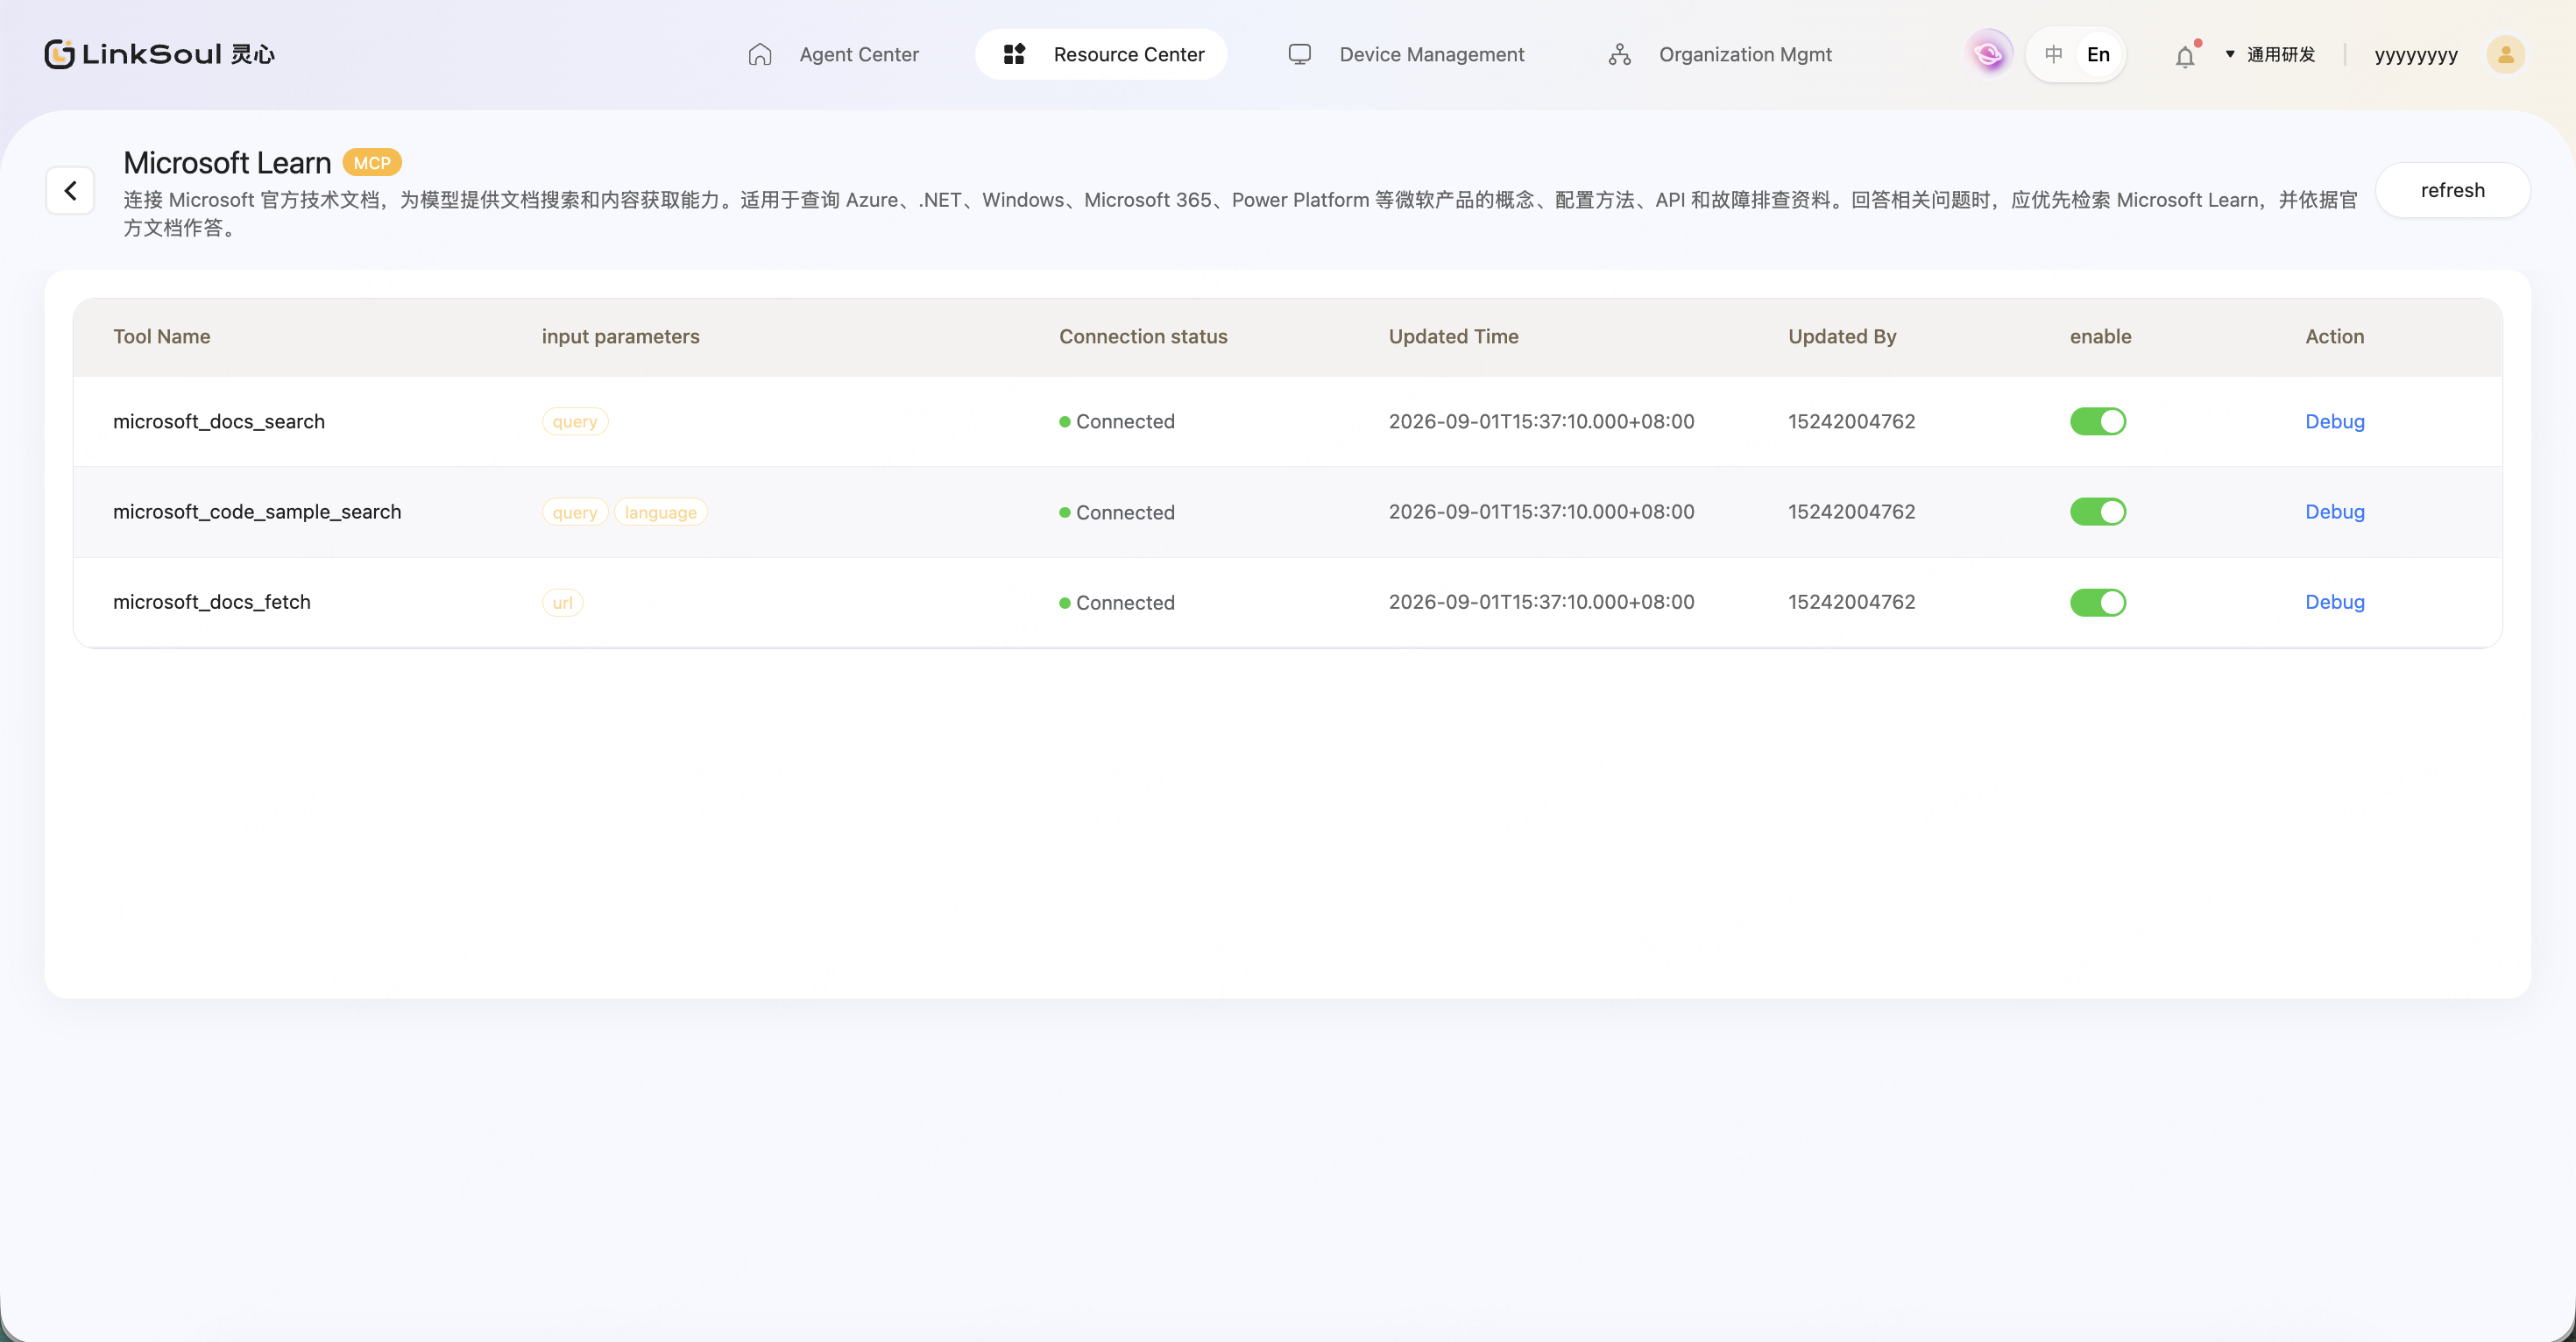
Task: Open the notifications bell
Action: [2185, 56]
